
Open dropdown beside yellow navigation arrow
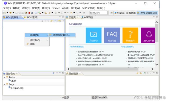[x=74, y=13]
